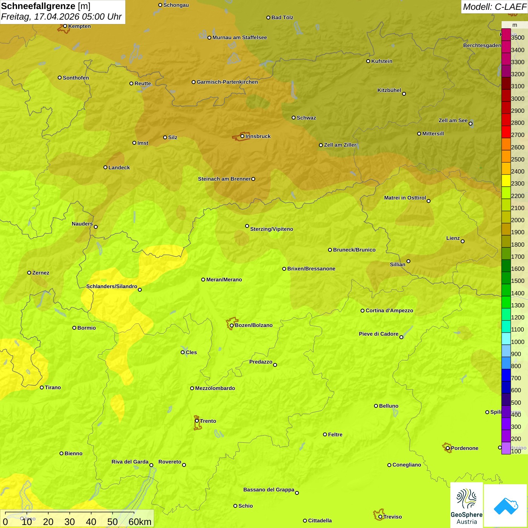Select the Meran/Merano location dot

[203, 279]
